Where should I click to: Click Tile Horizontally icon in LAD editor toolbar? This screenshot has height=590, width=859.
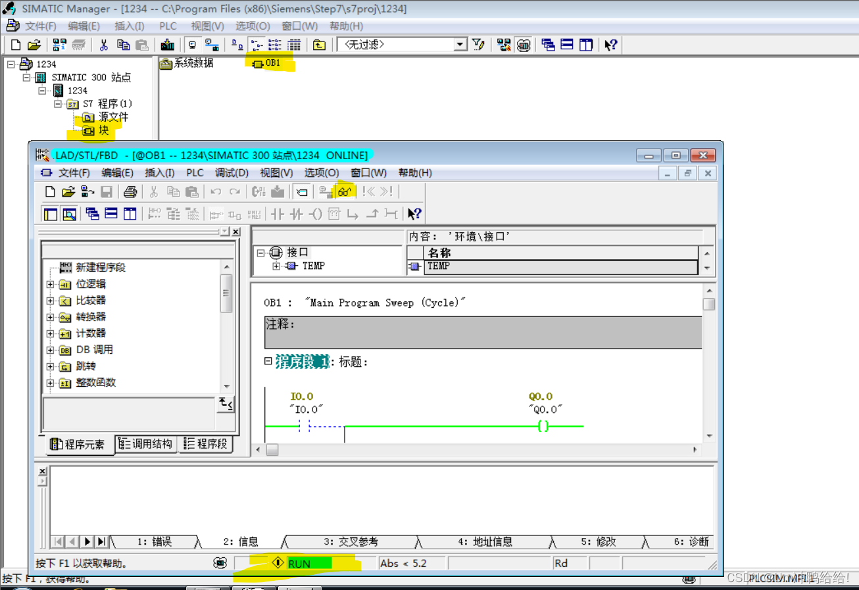[111, 213]
